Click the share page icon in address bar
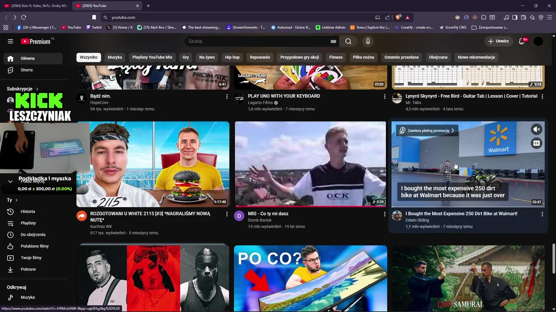Image resolution: width=556 pixels, height=312 pixels. [387, 17]
